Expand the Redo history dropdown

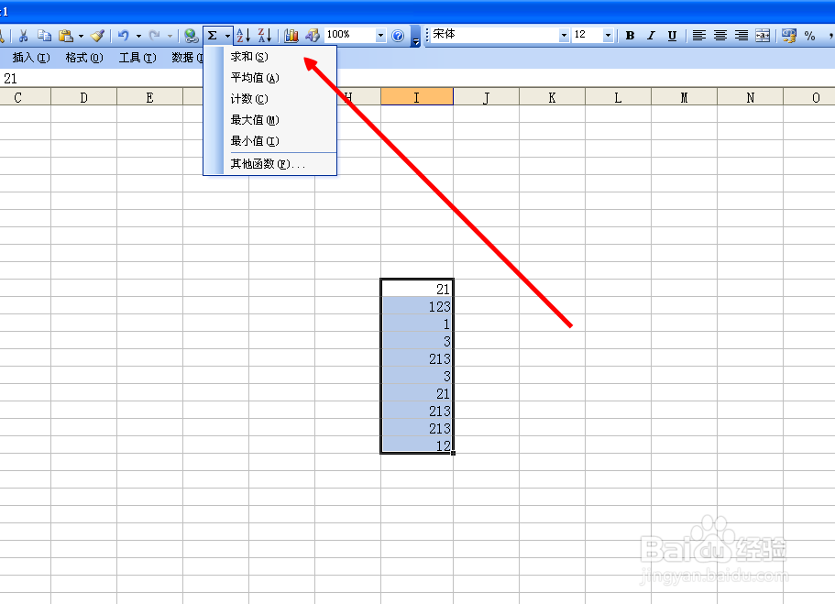170,37
